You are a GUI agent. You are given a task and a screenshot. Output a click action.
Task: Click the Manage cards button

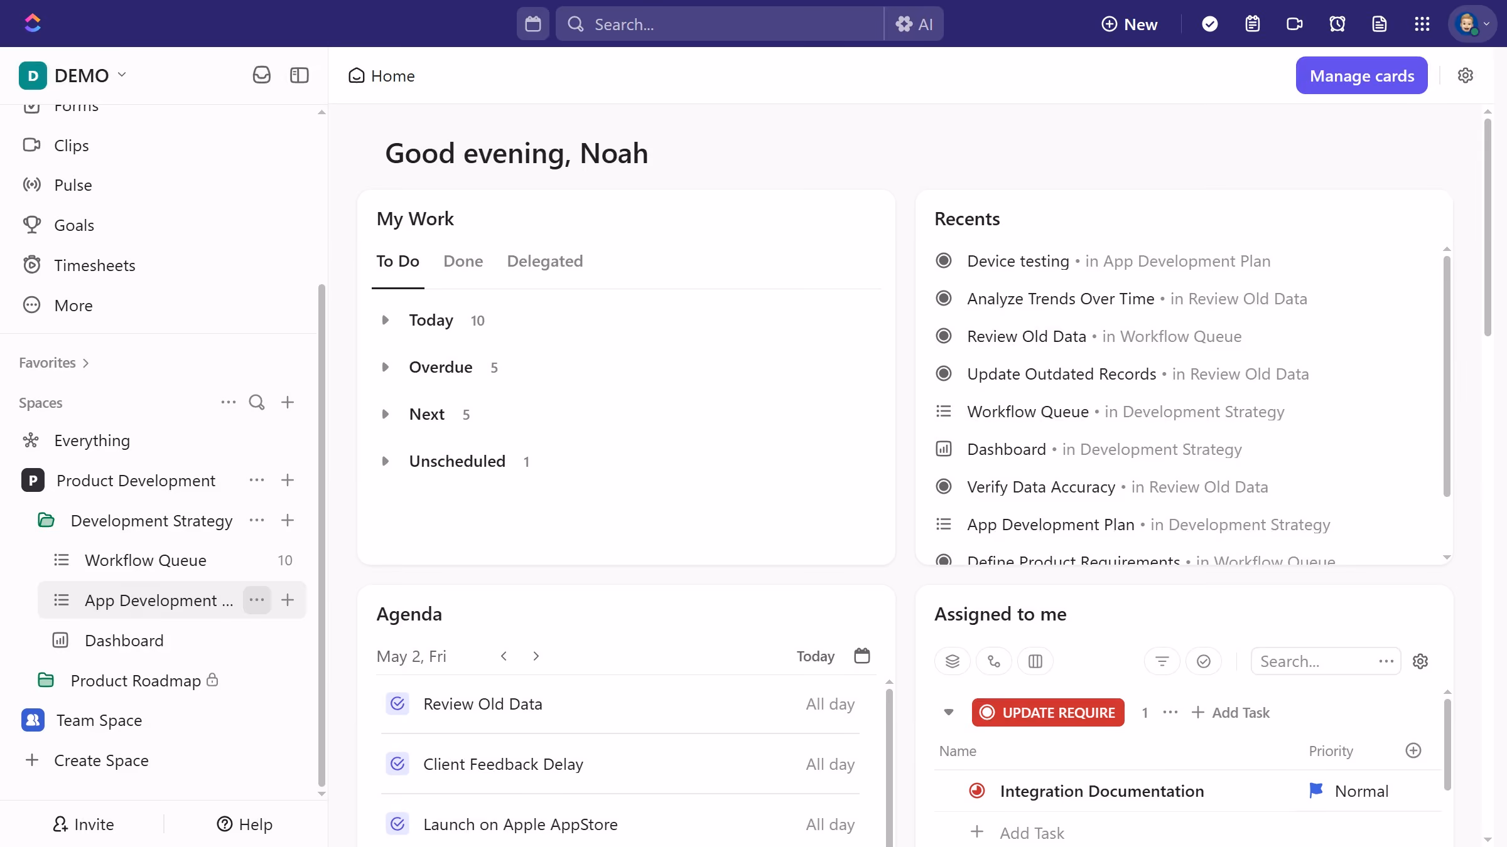(1362, 75)
